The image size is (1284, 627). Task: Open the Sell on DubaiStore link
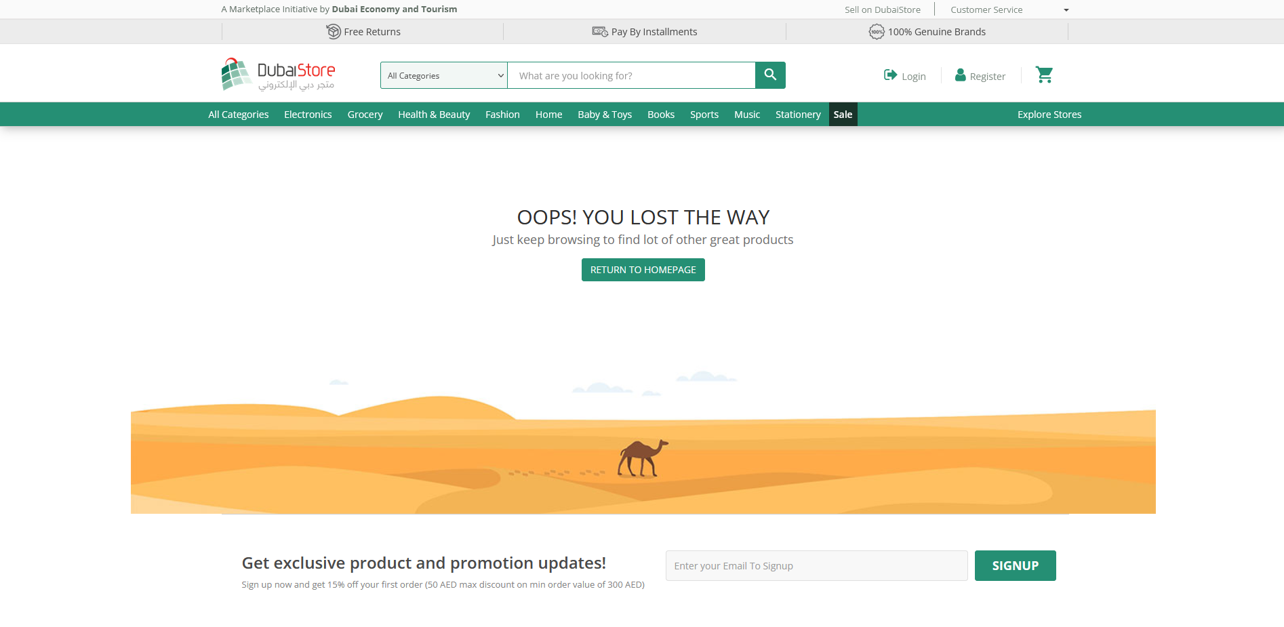coord(882,9)
